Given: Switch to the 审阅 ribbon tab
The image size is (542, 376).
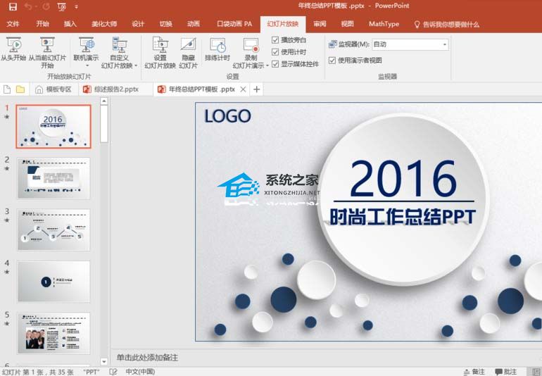Looking at the screenshot, I should tap(320, 24).
